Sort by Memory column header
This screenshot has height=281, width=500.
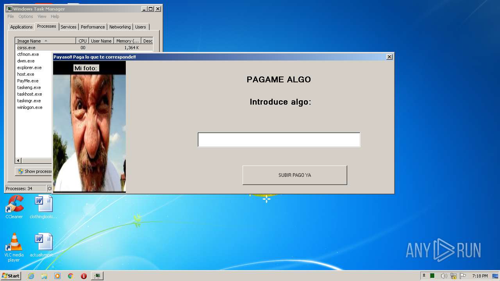(128, 41)
